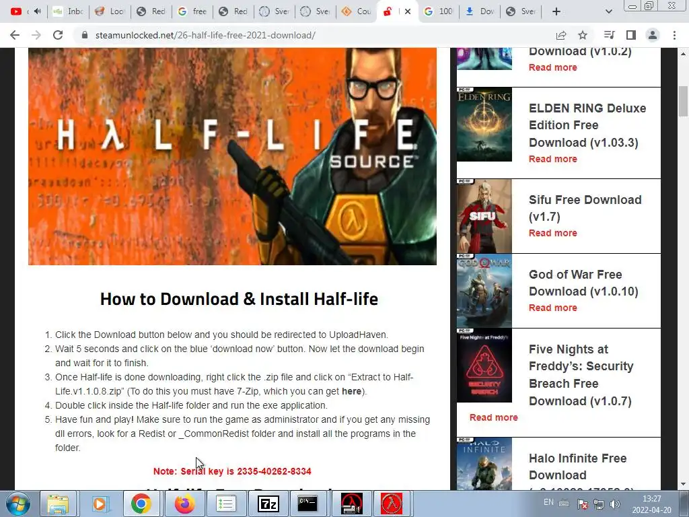Open the media player taskbar icon
This screenshot has height=517, width=689.
[x=100, y=504]
